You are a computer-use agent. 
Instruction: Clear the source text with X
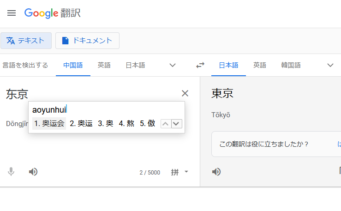pyautogui.click(x=185, y=93)
